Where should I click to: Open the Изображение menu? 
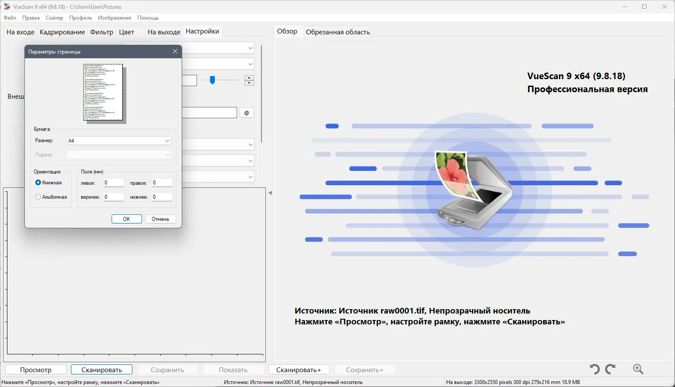point(115,18)
